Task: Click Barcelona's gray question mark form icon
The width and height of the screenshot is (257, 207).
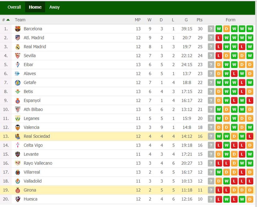Action: [x=211, y=29]
